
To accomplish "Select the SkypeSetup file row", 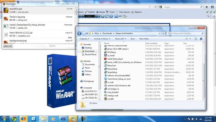I will pos(149,72).
